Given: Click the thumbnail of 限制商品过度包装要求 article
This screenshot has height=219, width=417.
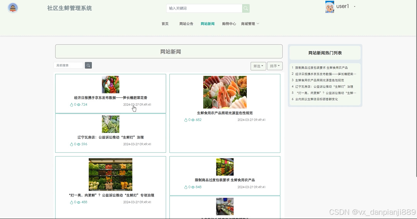Looking at the screenshot, I should click(x=225, y=167).
